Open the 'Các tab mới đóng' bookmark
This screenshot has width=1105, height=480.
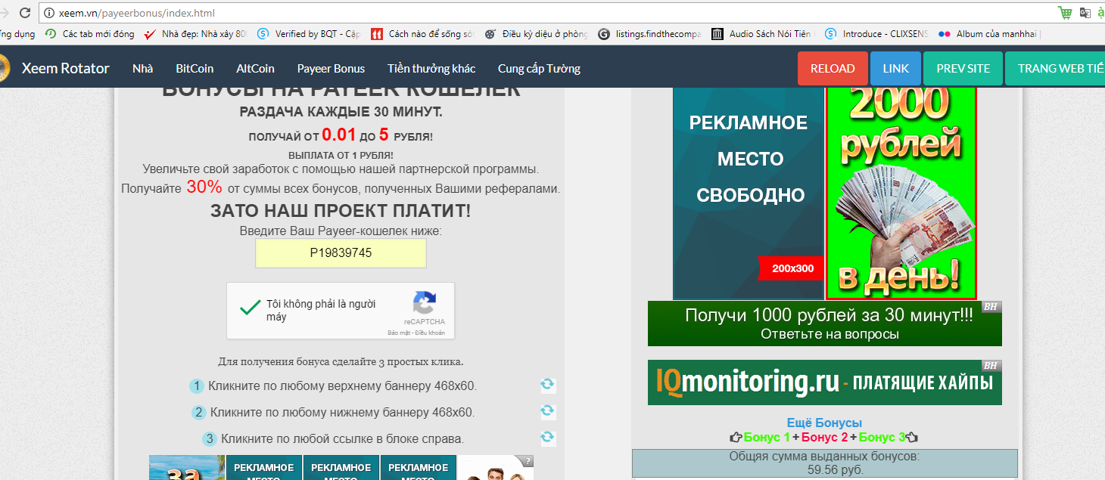tap(90, 34)
